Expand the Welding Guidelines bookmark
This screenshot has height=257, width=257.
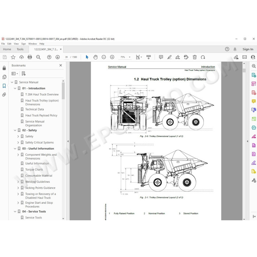[x=18, y=182]
